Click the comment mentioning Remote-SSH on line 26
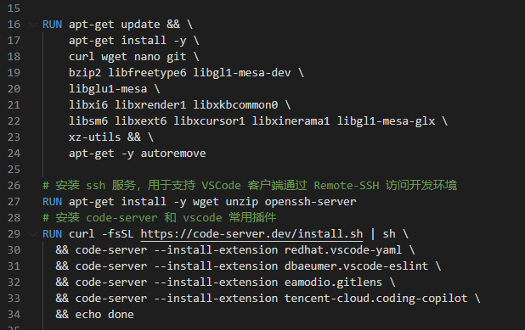The image size is (525, 330). click(250, 185)
